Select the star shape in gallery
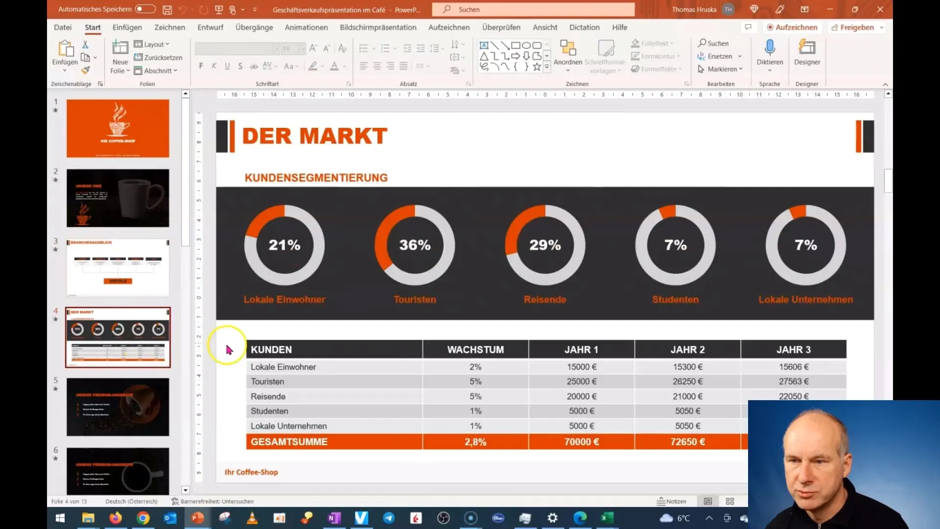 pyautogui.click(x=537, y=67)
